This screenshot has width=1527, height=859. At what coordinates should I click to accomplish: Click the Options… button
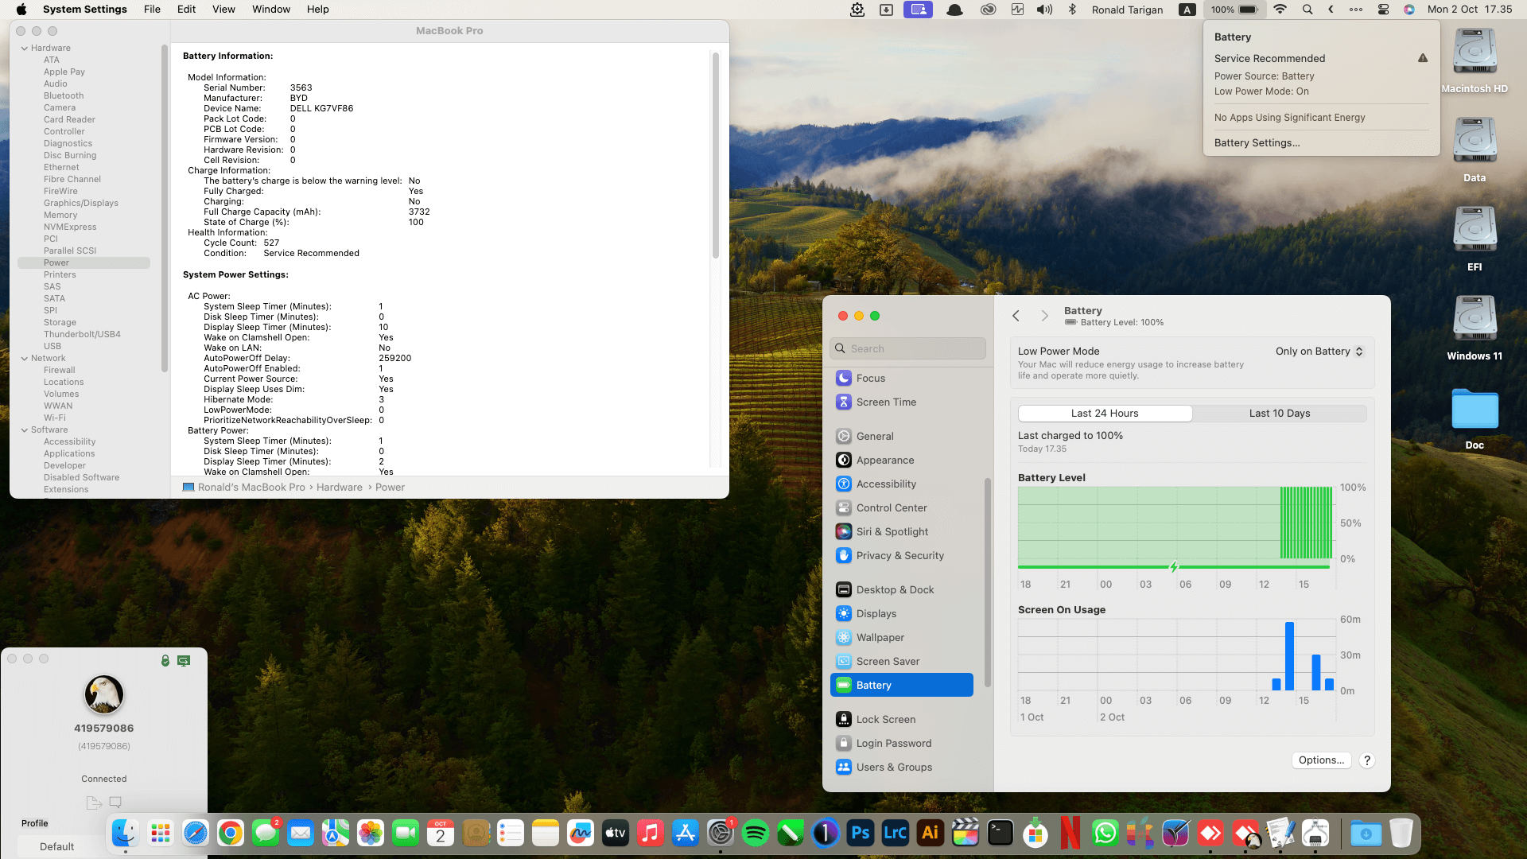(1320, 760)
